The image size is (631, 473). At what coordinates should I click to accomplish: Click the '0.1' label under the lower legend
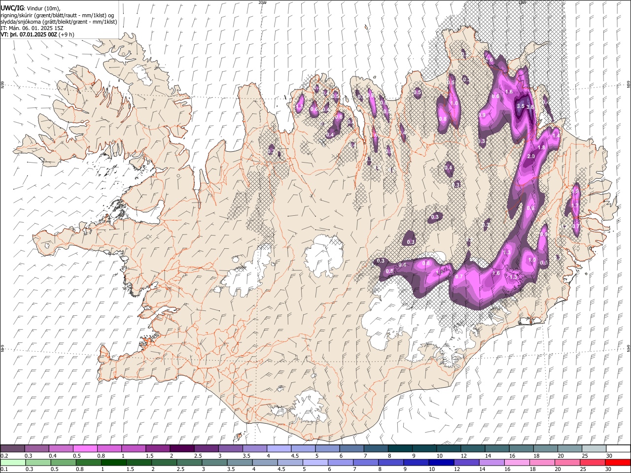(x=4, y=470)
